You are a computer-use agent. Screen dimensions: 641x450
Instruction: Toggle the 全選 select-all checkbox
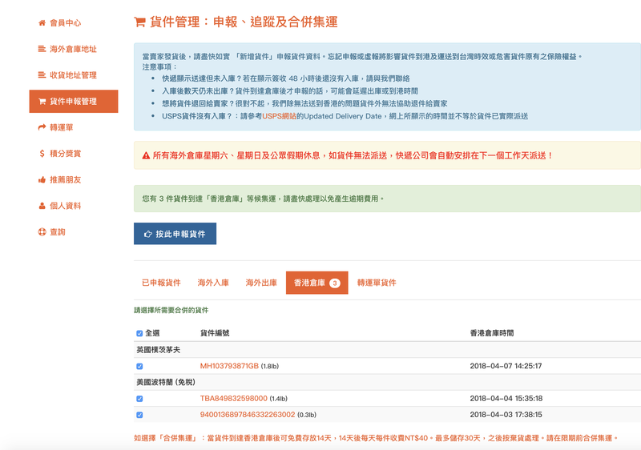139,333
